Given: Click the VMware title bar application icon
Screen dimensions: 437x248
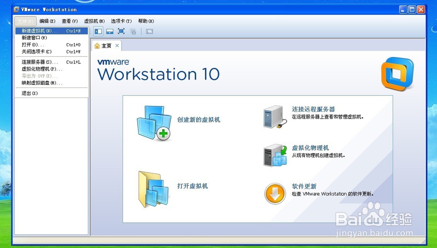Looking at the screenshot, I should 17,10.
